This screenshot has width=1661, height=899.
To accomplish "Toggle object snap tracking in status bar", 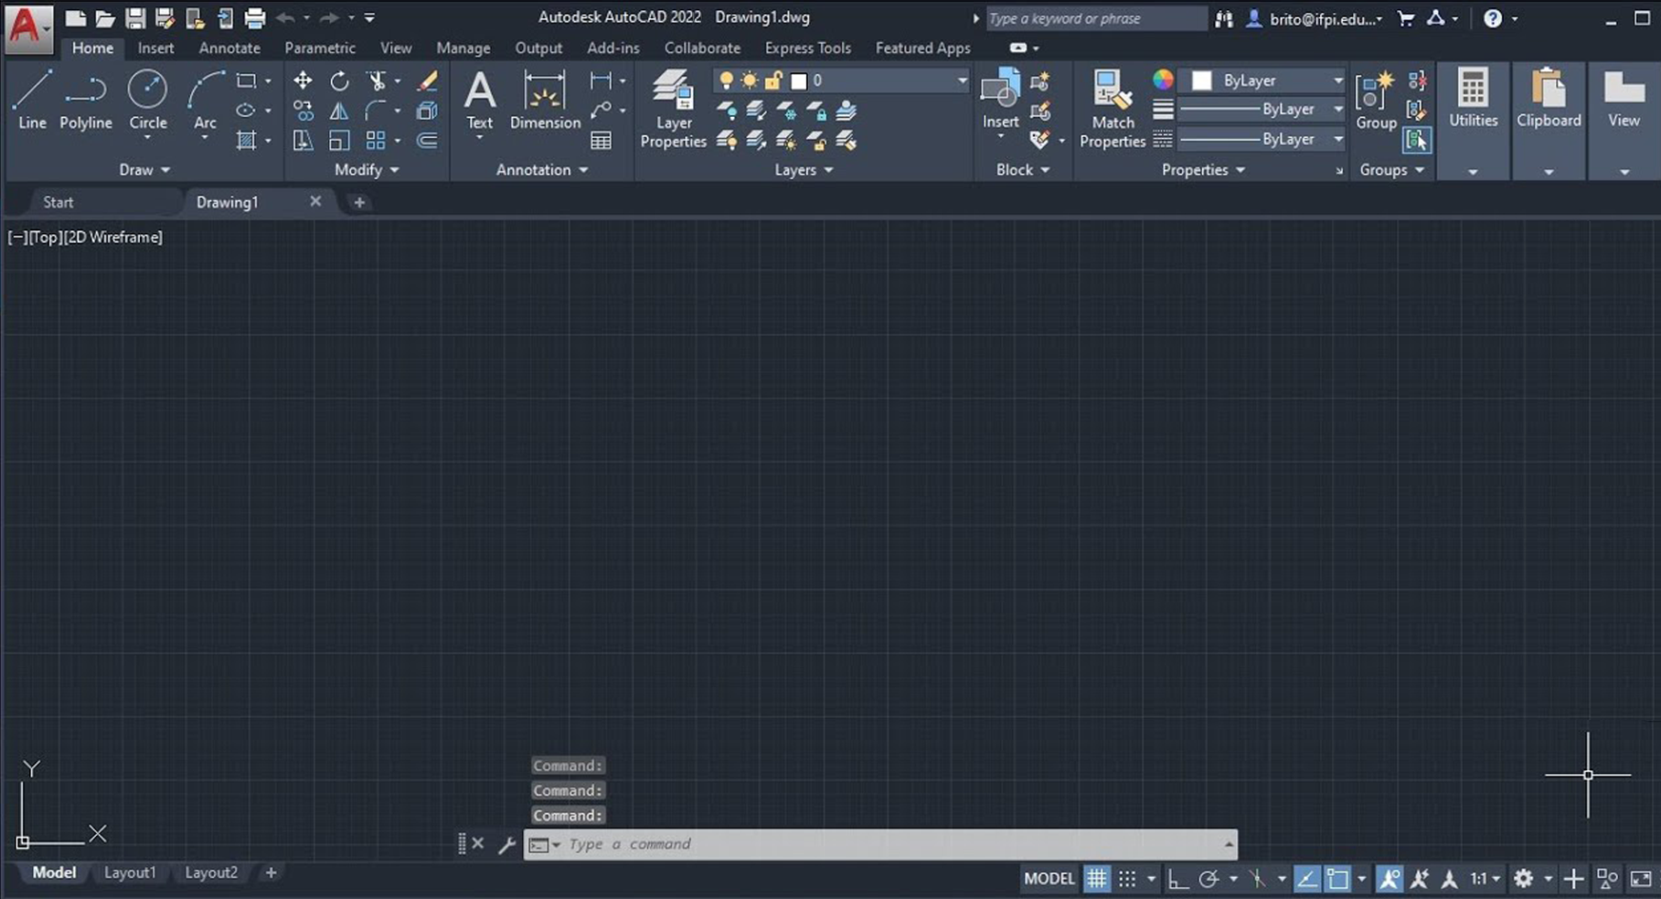I will 1306,879.
